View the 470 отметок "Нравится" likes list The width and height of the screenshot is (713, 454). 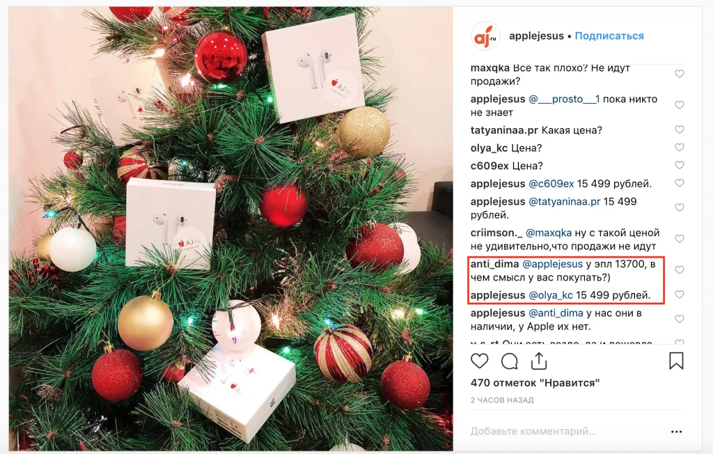click(535, 383)
